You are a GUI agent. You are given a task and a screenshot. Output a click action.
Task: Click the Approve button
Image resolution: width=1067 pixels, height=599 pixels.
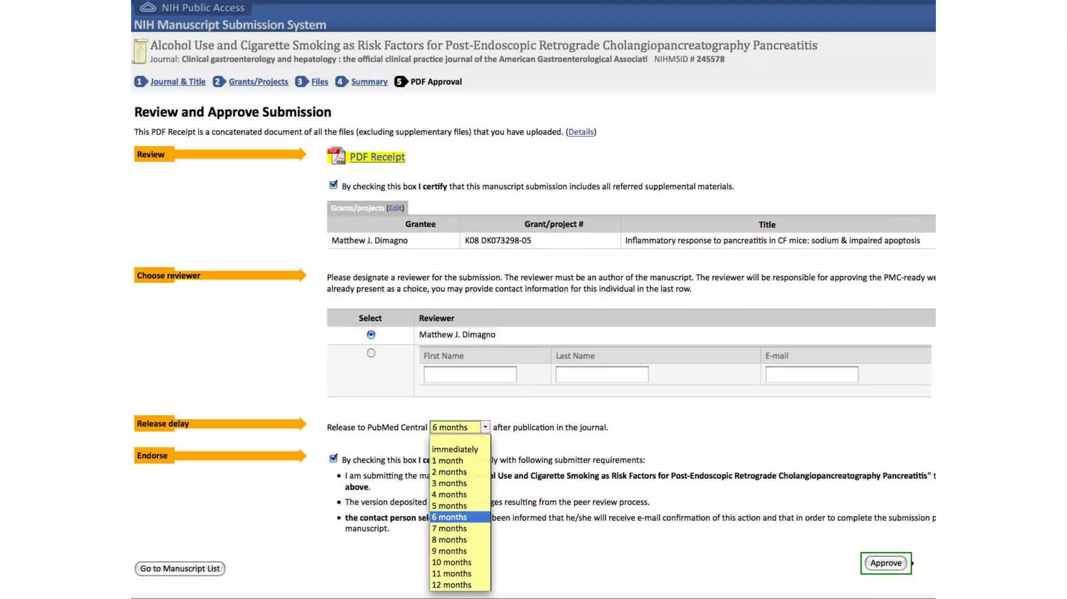pos(885,563)
